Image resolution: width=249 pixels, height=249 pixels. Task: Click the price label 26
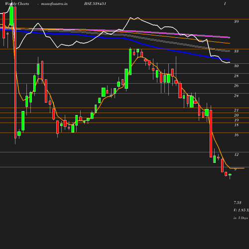(x=237, y=86)
